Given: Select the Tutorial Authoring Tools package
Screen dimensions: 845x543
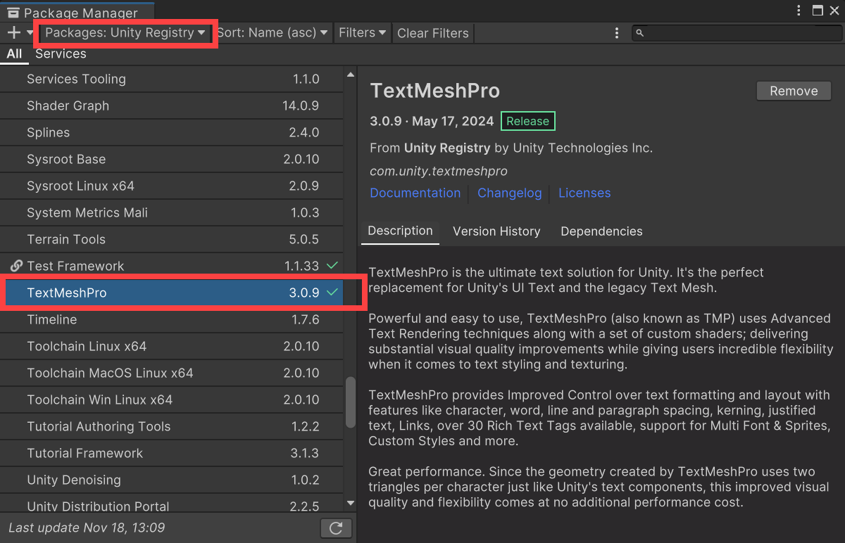Looking at the screenshot, I should 172,427.
